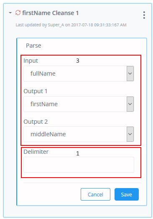
Task: Click inside the Delimiter text field
Action: click(79, 165)
